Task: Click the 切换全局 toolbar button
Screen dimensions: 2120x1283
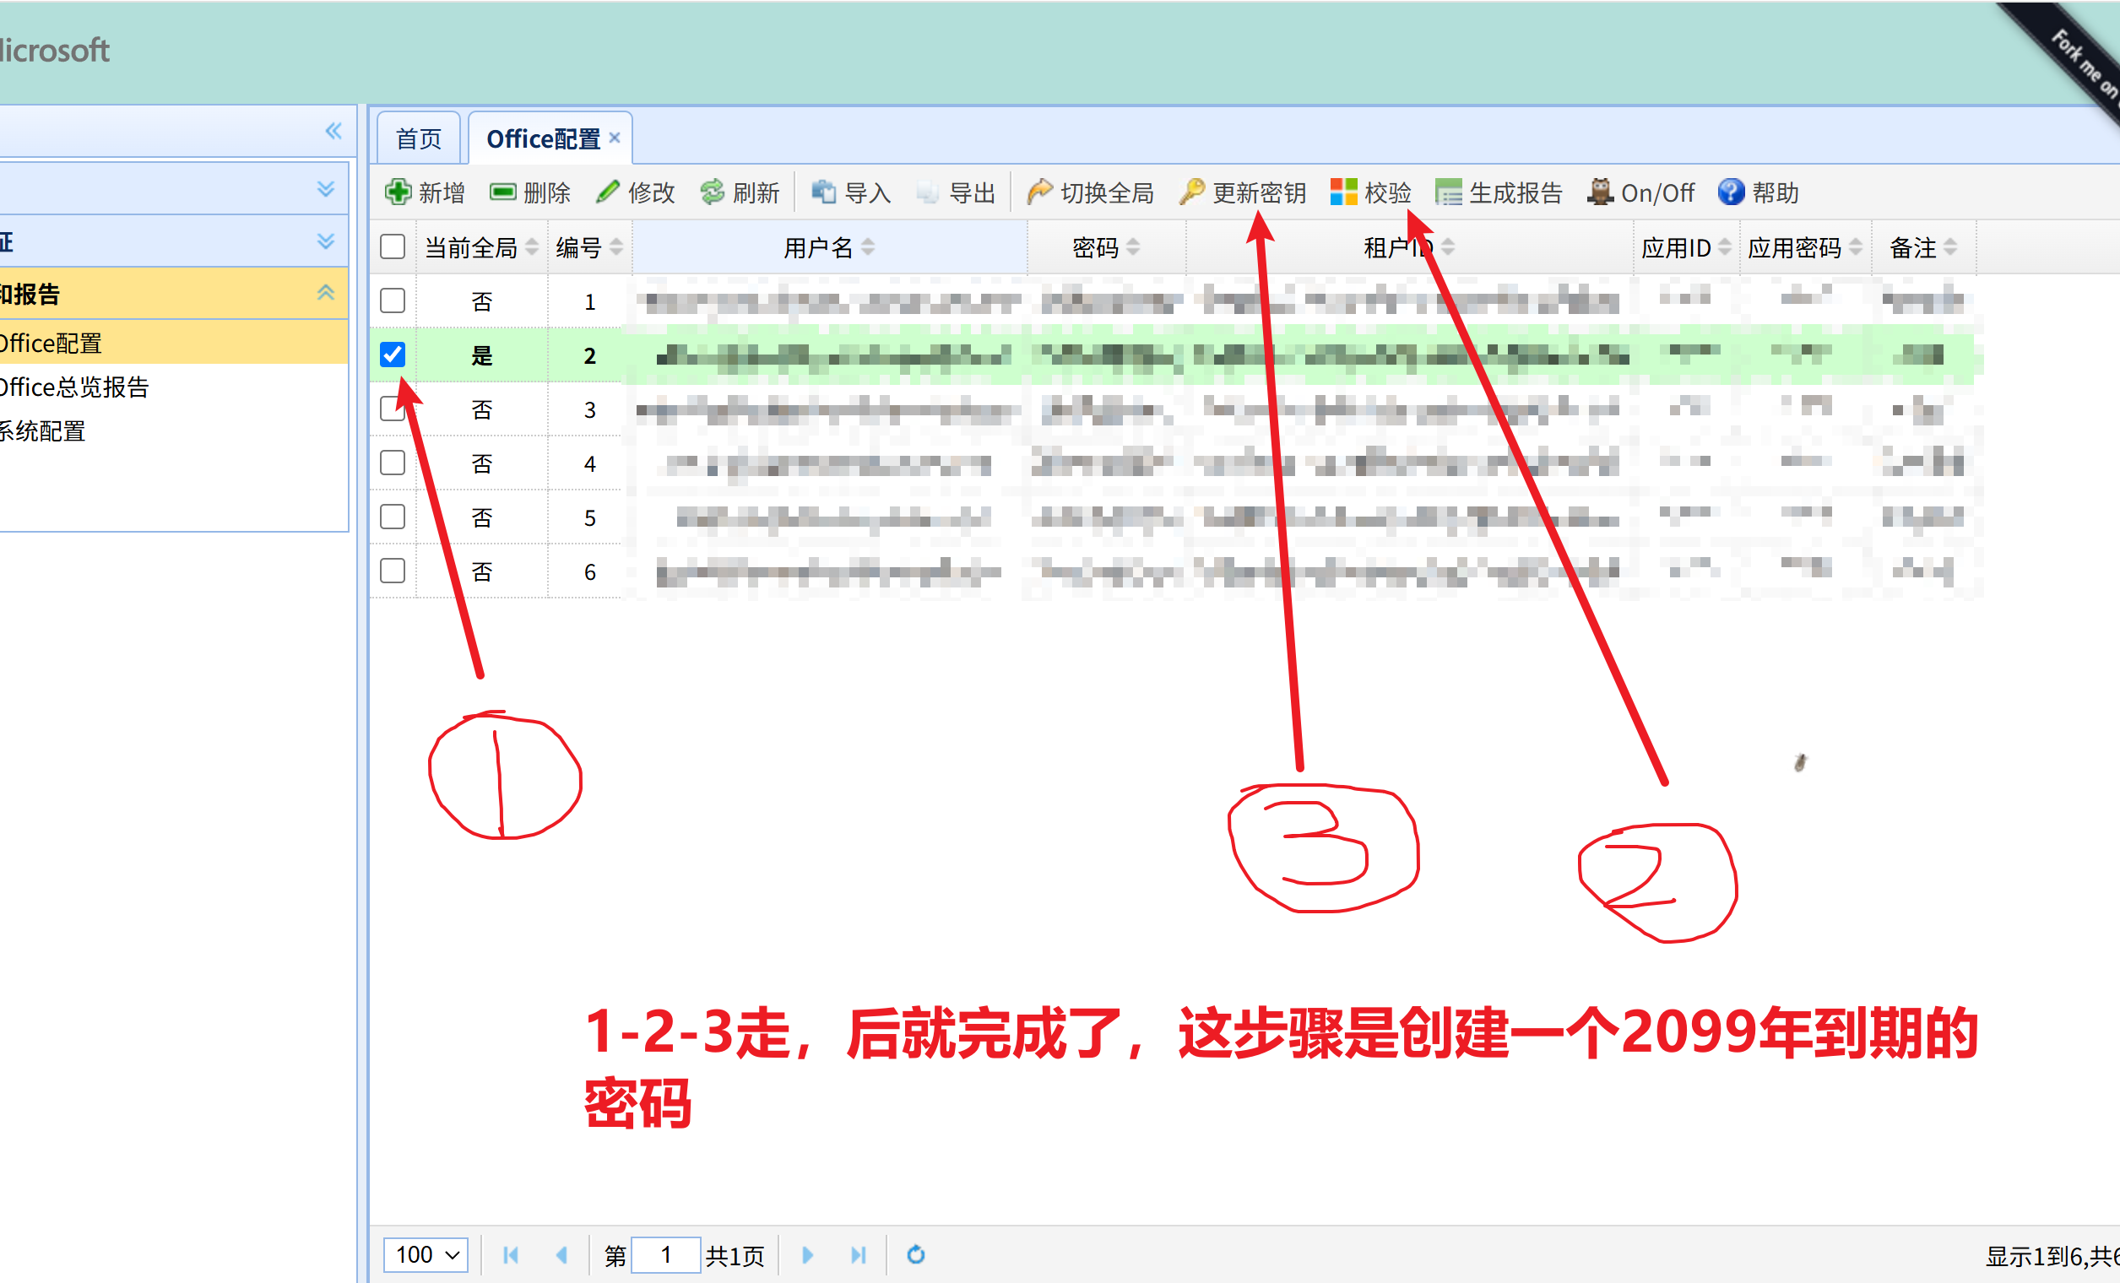Action: (x=1090, y=192)
